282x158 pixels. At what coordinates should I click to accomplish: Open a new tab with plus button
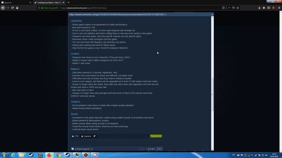68,3
